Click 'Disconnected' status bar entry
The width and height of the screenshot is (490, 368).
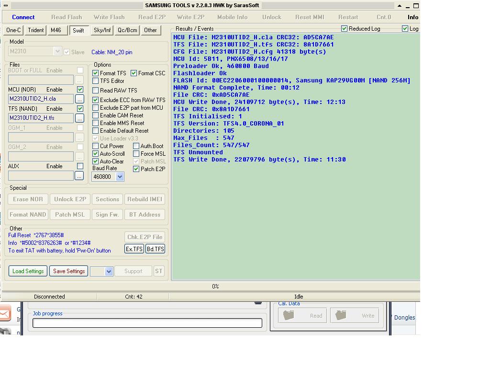(49, 297)
